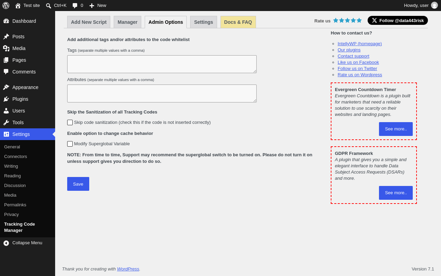Click the Collapse Menu arrow icon

coord(6,243)
